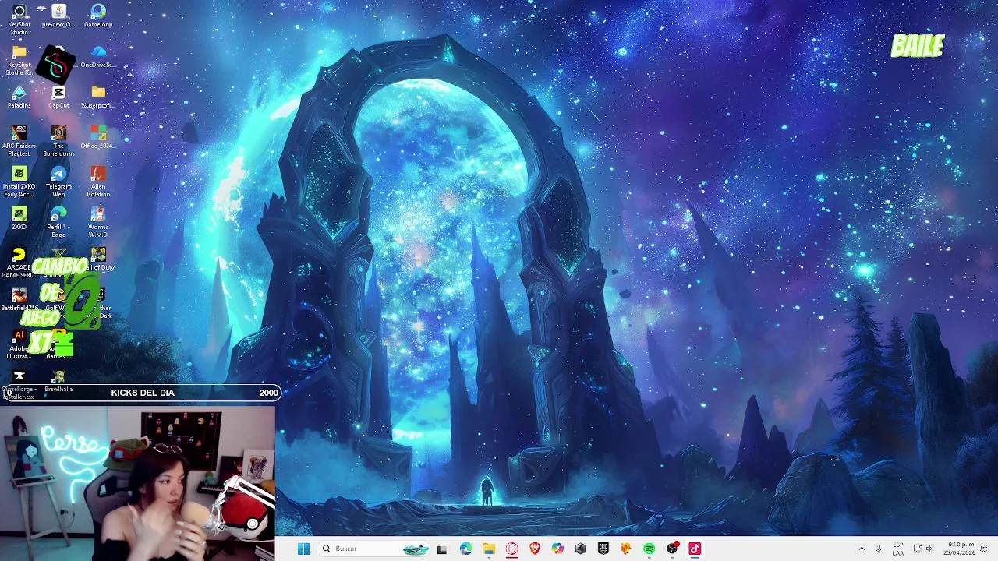Open Task View in the taskbar

click(442, 549)
